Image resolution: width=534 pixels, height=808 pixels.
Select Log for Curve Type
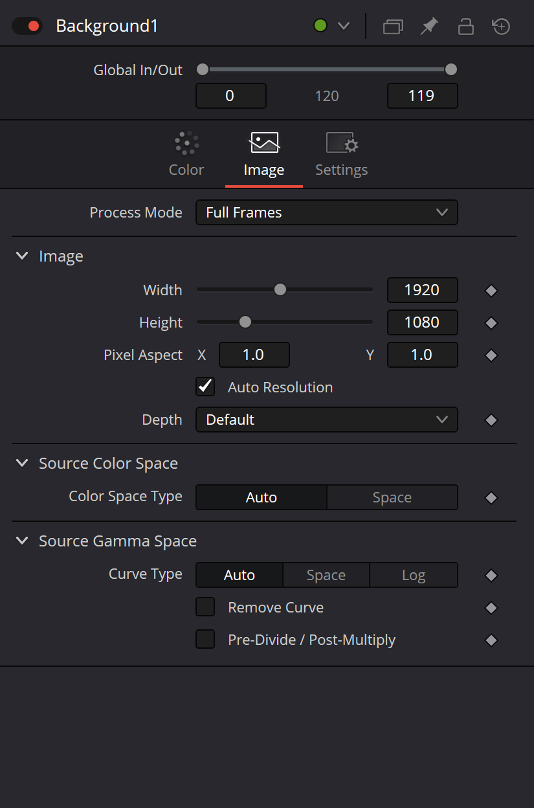pyautogui.click(x=414, y=575)
